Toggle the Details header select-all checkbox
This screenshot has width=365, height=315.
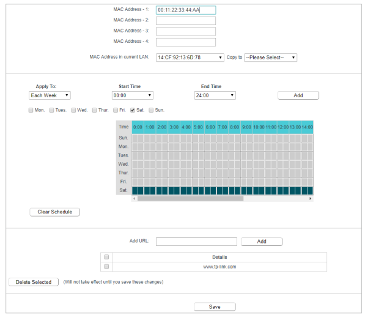[x=106, y=257]
